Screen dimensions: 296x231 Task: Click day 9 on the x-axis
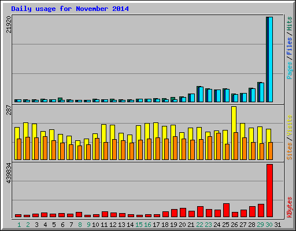click(x=88, y=225)
